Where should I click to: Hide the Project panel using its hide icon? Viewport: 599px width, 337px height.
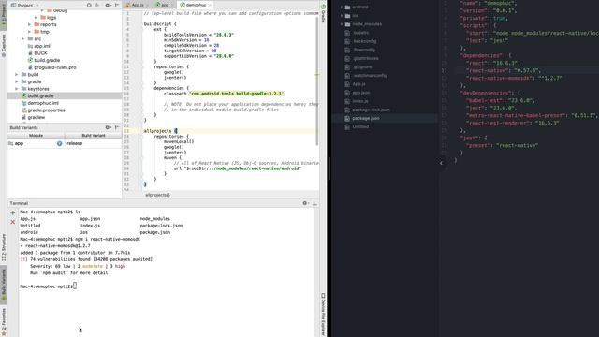[117, 5]
